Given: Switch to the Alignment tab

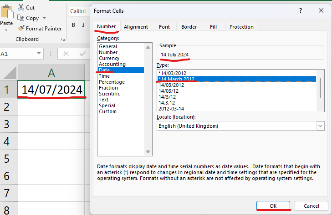Looking at the screenshot, I should pyautogui.click(x=136, y=27).
